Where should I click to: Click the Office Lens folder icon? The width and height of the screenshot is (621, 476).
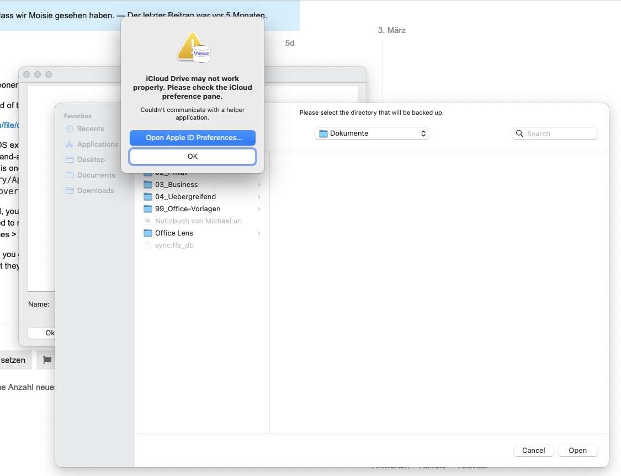tap(148, 233)
